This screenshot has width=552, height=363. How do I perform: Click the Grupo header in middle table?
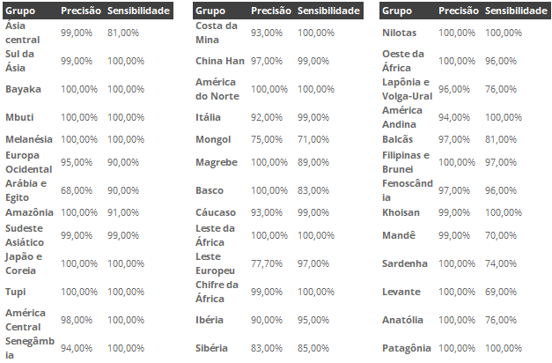point(210,11)
